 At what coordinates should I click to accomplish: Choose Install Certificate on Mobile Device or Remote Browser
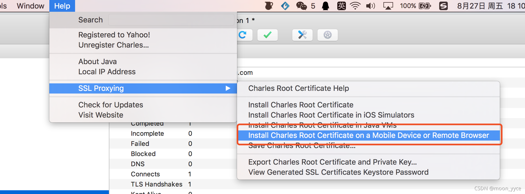[x=369, y=135]
